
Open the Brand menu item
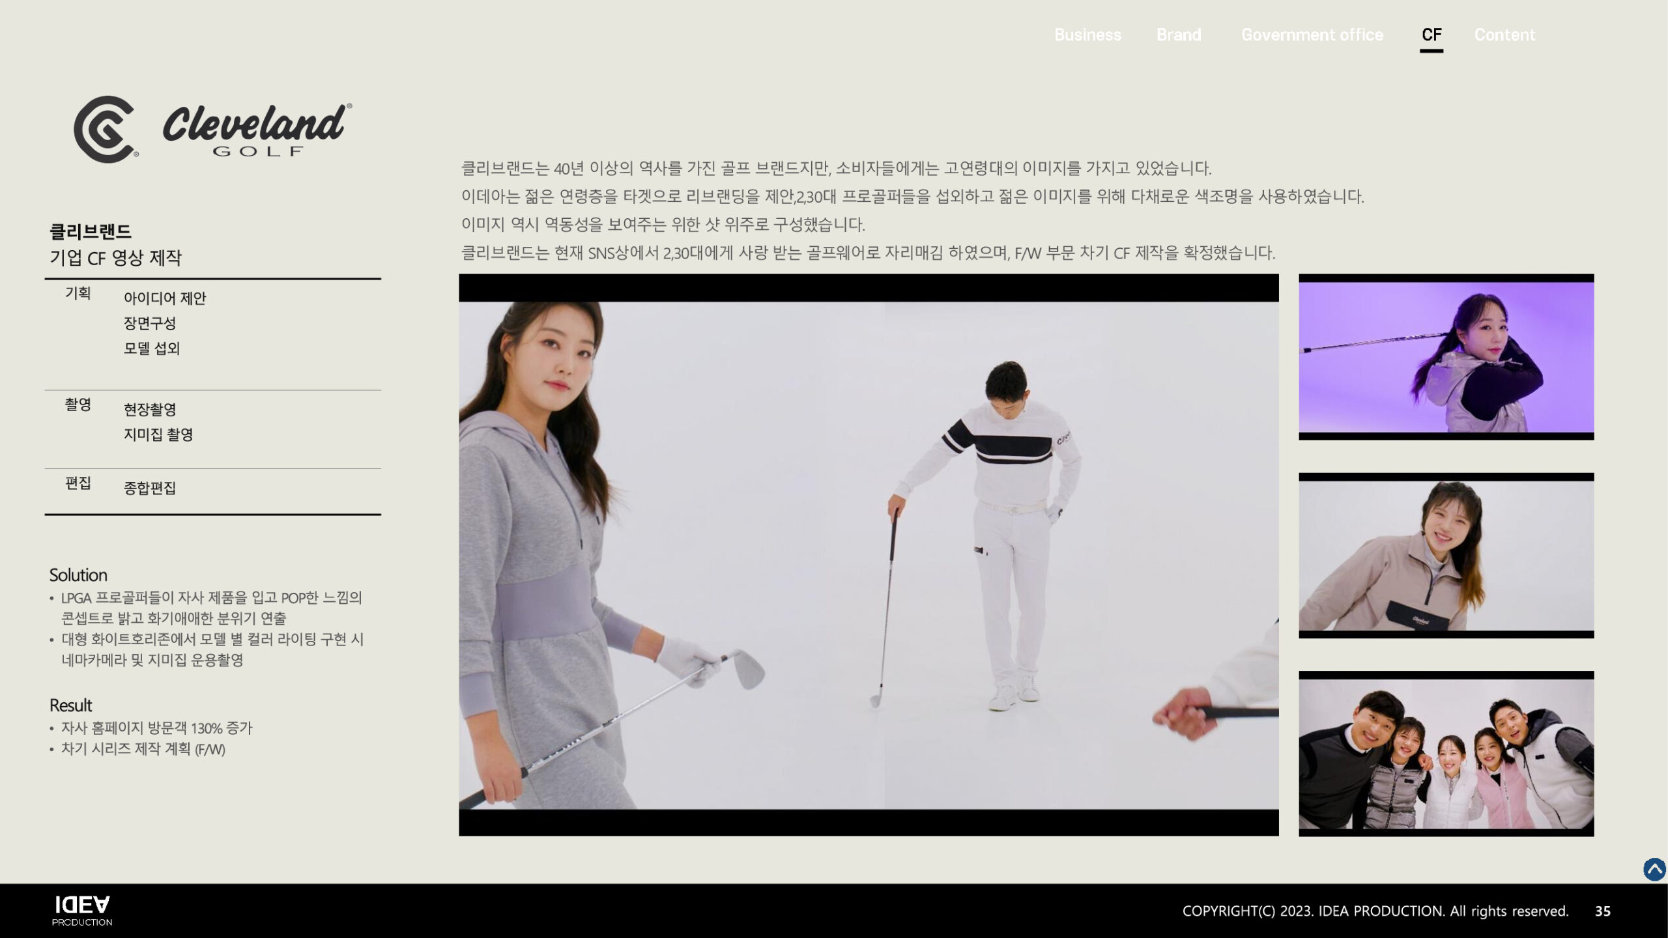click(x=1178, y=35)
